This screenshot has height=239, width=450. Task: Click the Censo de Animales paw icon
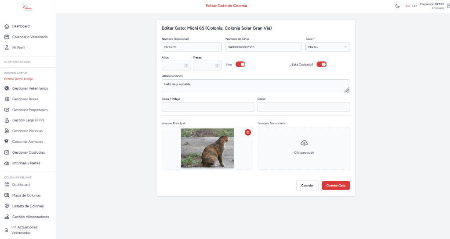[x=7, y=141]
